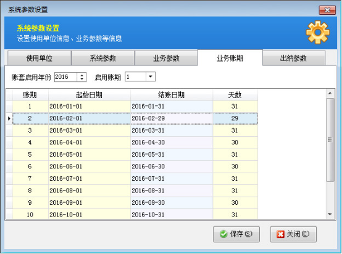Select the 出纳参数 tab
This screenshot has width=342, height=254.
[294, 58]
